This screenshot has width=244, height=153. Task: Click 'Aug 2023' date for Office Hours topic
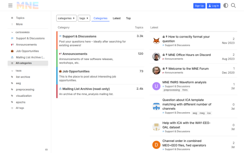tap(228, 59)
